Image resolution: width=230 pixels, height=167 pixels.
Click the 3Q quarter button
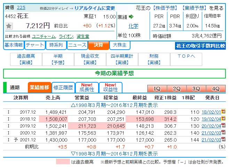(196, 89)
